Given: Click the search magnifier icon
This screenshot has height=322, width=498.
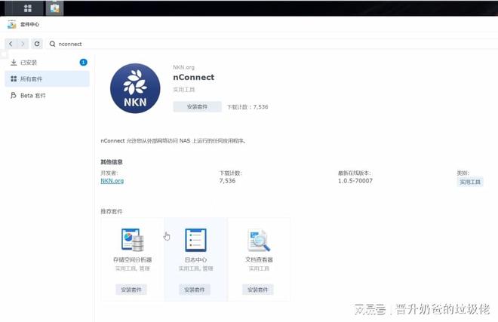Looking at the screenshot, I should (52, 44).
